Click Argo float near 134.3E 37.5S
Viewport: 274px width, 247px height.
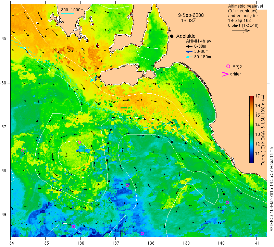coord(23,151)
